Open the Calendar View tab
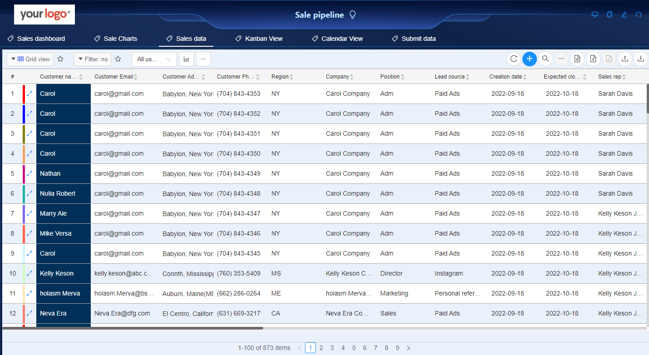Screen dimensions: 649x355 click(337, 39)
